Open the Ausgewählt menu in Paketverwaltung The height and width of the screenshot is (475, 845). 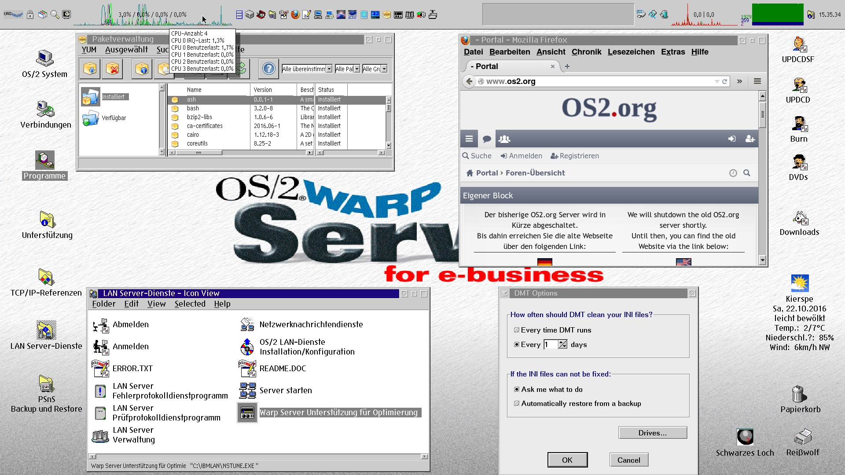tap(126, 50)
